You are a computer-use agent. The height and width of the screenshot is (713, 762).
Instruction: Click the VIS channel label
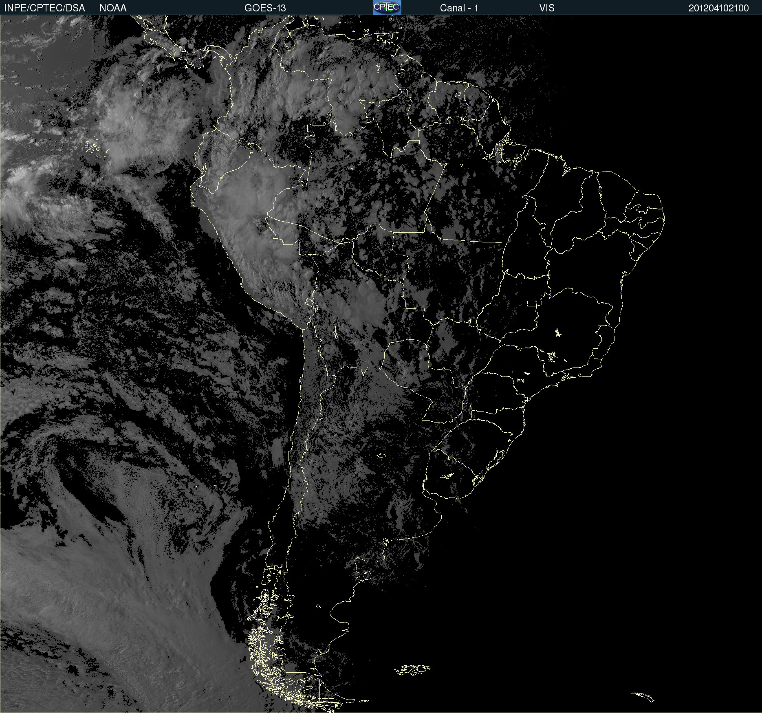click(x=547, y=8)
